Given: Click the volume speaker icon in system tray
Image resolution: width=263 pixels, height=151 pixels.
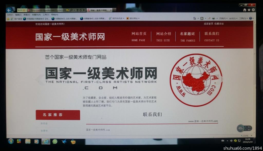Looking at the screenshot, I should (231, 141).
